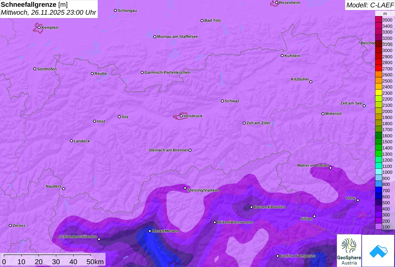
Task: Click the Reutte label
Action: [x=101, y=74]
